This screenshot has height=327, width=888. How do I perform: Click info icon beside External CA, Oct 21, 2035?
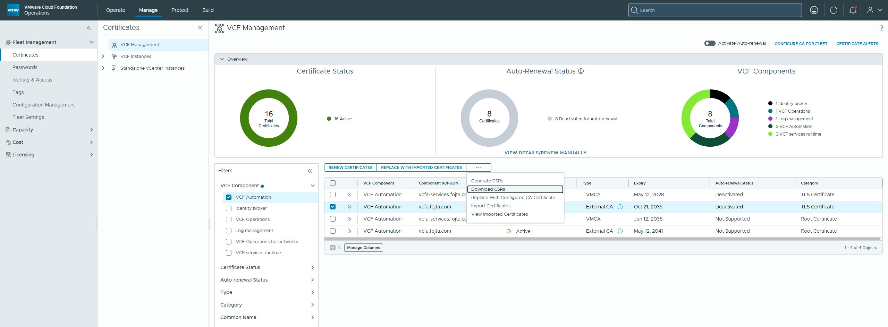[x=620, y=207]
